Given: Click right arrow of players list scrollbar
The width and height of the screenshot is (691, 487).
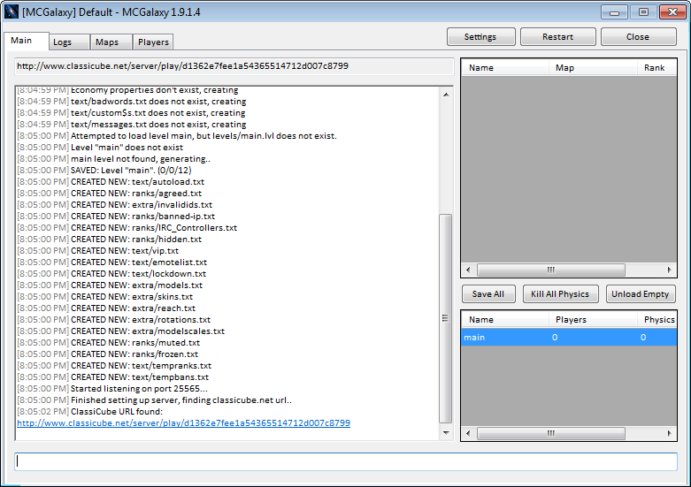Looking at the screenshot, I should coord(670,270).
